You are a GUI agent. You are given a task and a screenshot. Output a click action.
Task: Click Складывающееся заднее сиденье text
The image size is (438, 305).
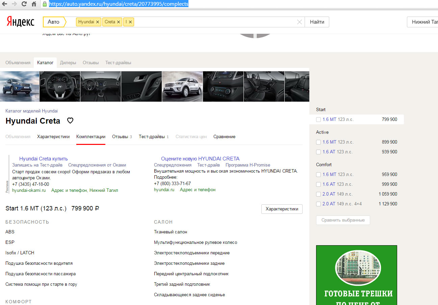[189, 295]
